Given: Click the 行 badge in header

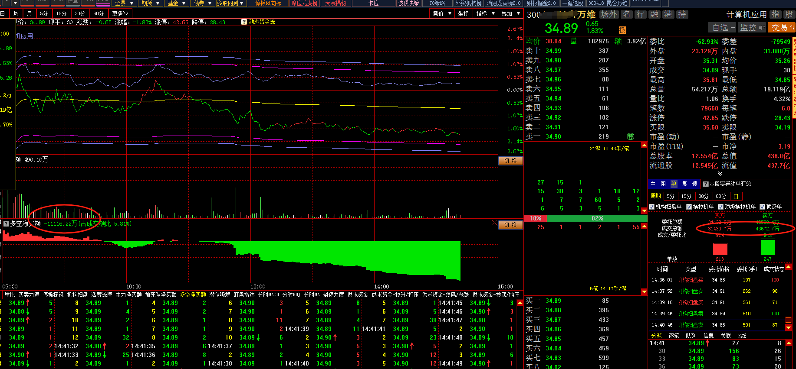Looking at the screenshot, I should click(640, 14).
